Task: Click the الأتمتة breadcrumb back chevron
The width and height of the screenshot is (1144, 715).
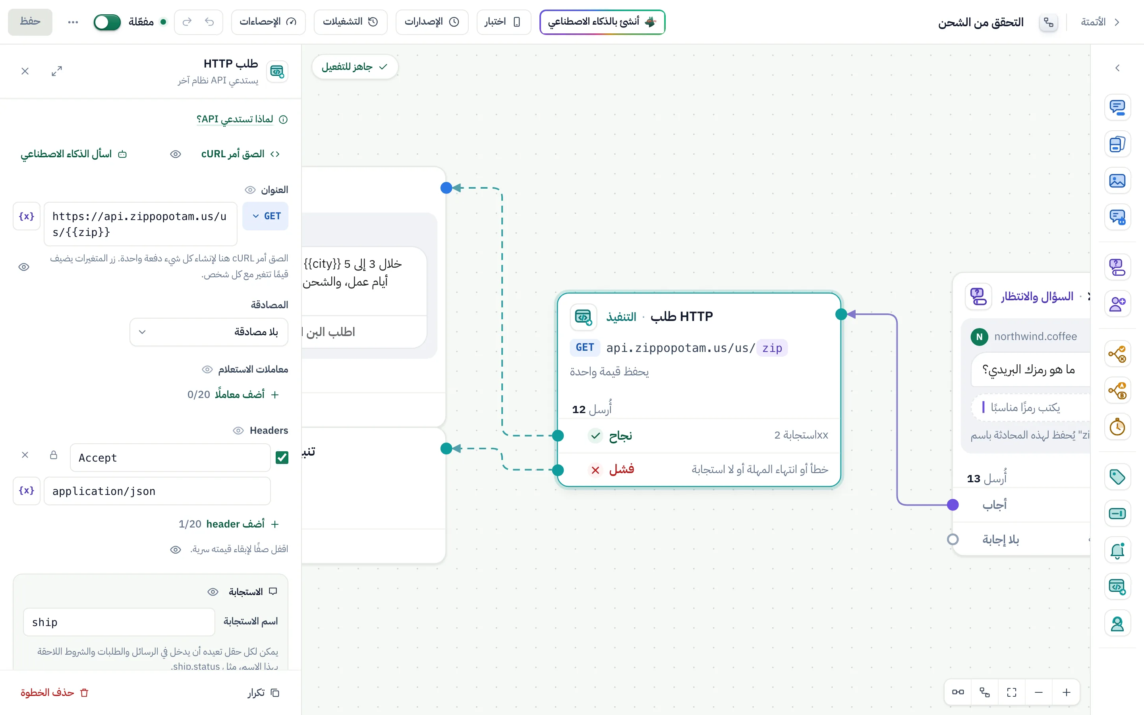Action: point(1117,22)
